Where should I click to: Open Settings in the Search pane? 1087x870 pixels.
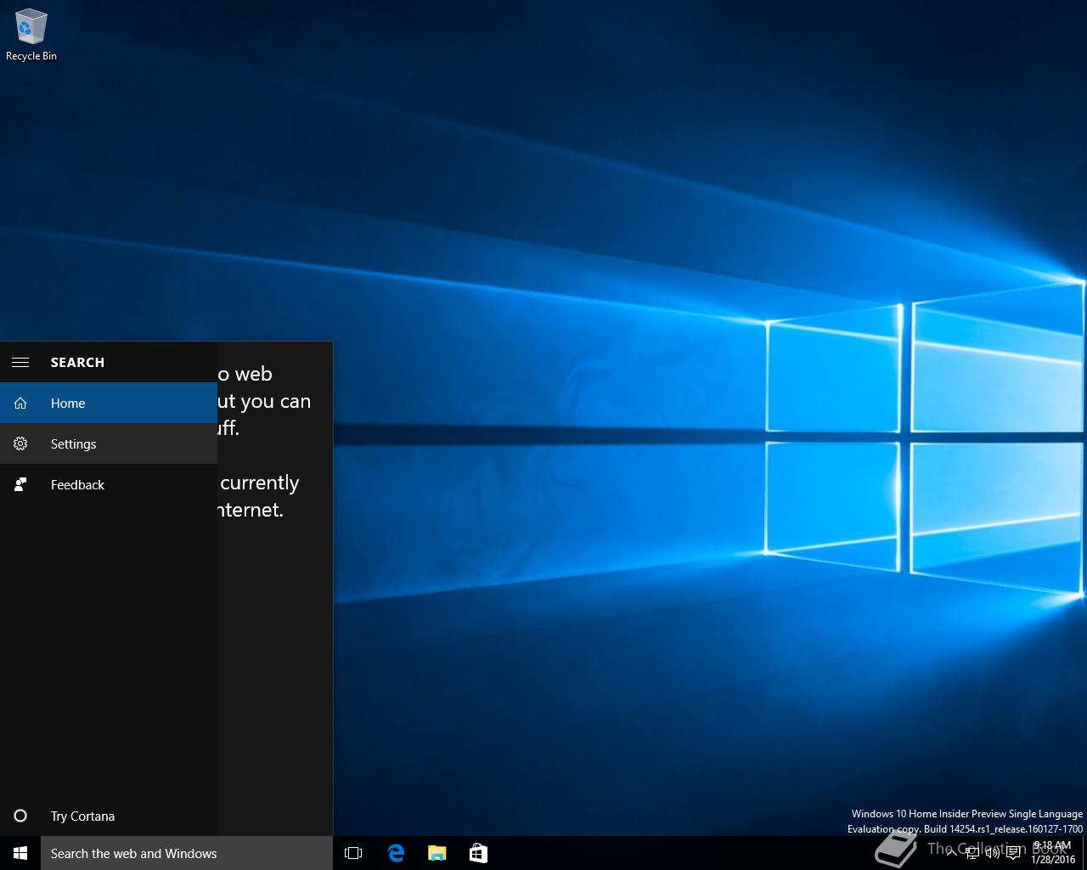pyautogui.click(x=109, y=443)
